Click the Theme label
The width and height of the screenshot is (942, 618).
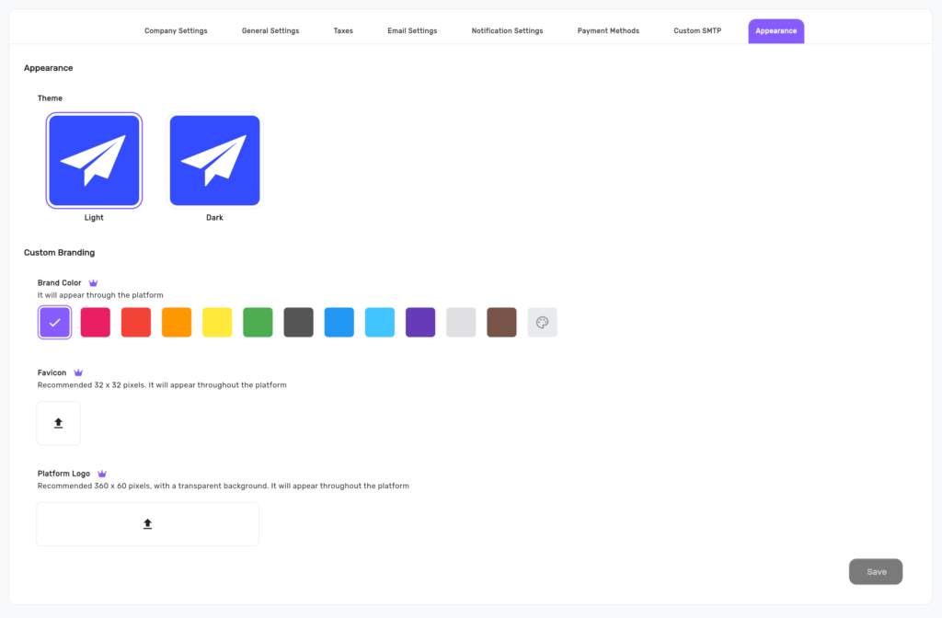point(50,97)
